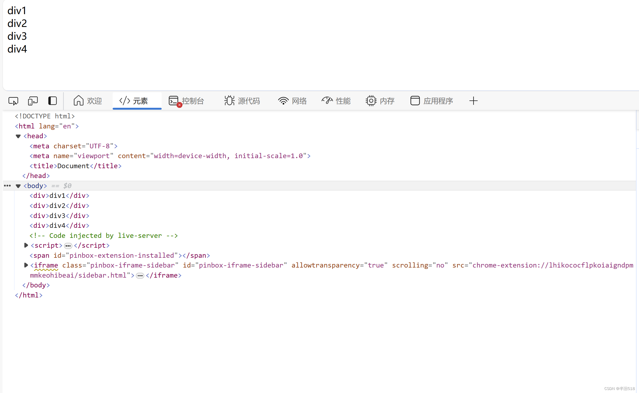Select the <div>div1</div> node
The height and width of the screenshot is (393, 639).
[x=59, y=196]
